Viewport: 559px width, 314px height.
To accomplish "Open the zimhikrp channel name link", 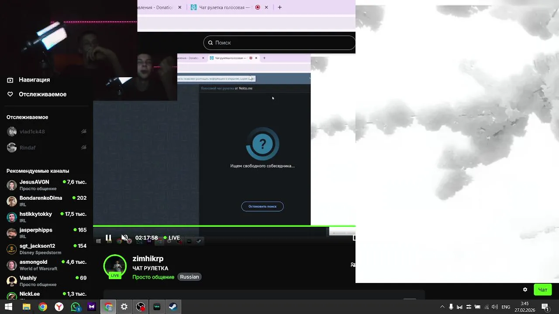I will tap(148, 259).
